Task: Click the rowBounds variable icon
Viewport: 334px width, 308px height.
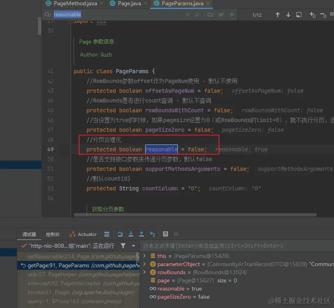Action: (x=153, y=272)
